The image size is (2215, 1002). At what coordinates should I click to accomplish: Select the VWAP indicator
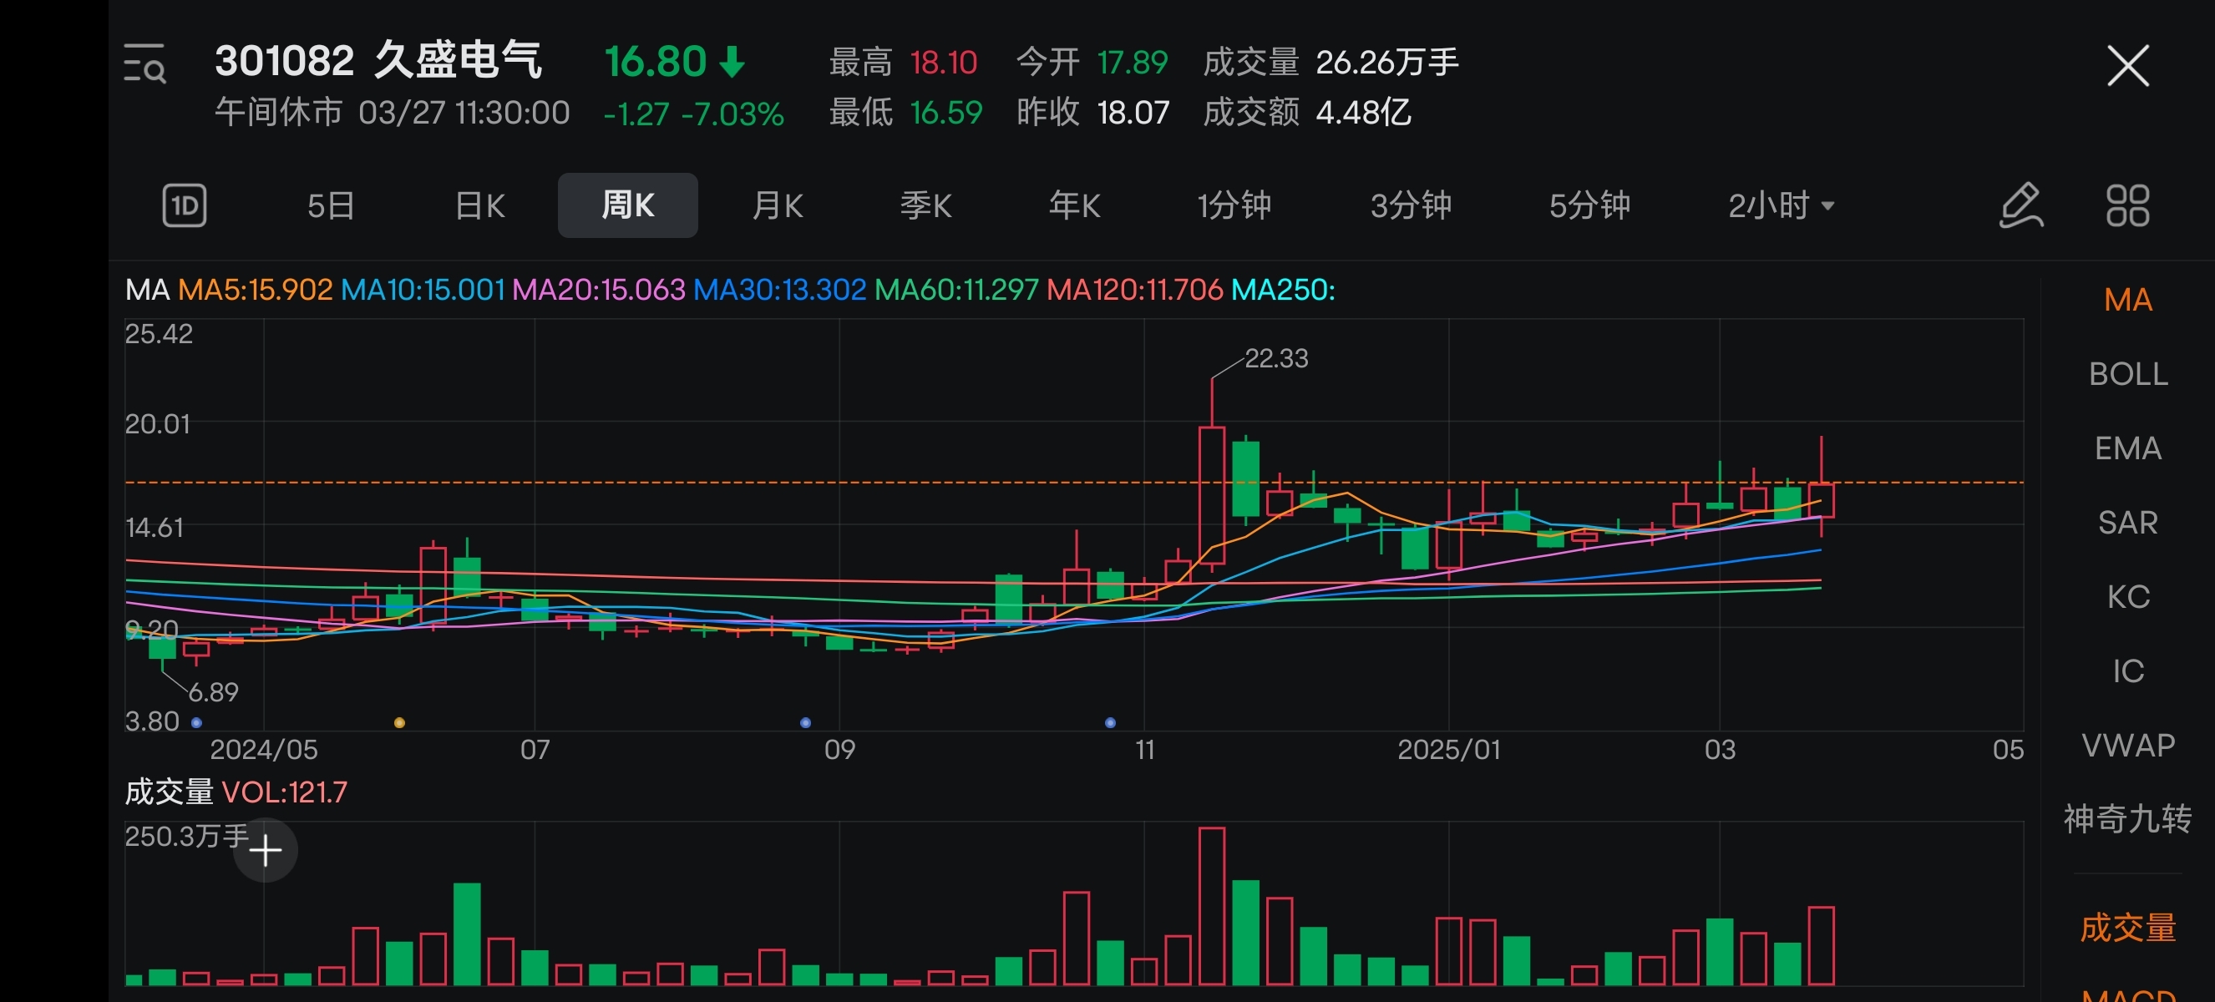click(2127, 745)
